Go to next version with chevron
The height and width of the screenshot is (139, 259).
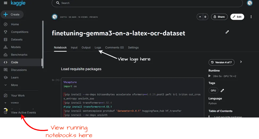click(241, 62)
